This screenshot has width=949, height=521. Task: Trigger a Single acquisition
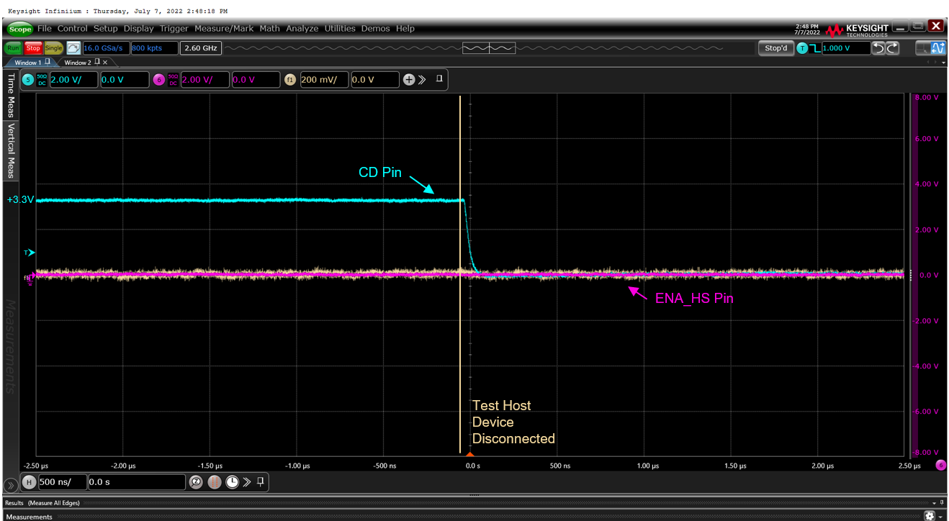point(53,47)
